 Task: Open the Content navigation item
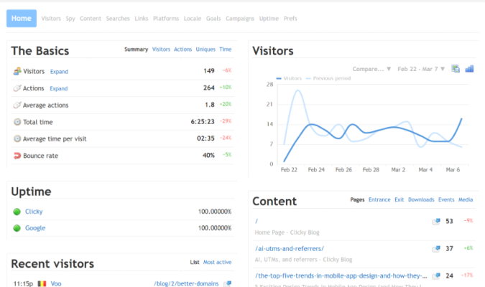(91, 19)
